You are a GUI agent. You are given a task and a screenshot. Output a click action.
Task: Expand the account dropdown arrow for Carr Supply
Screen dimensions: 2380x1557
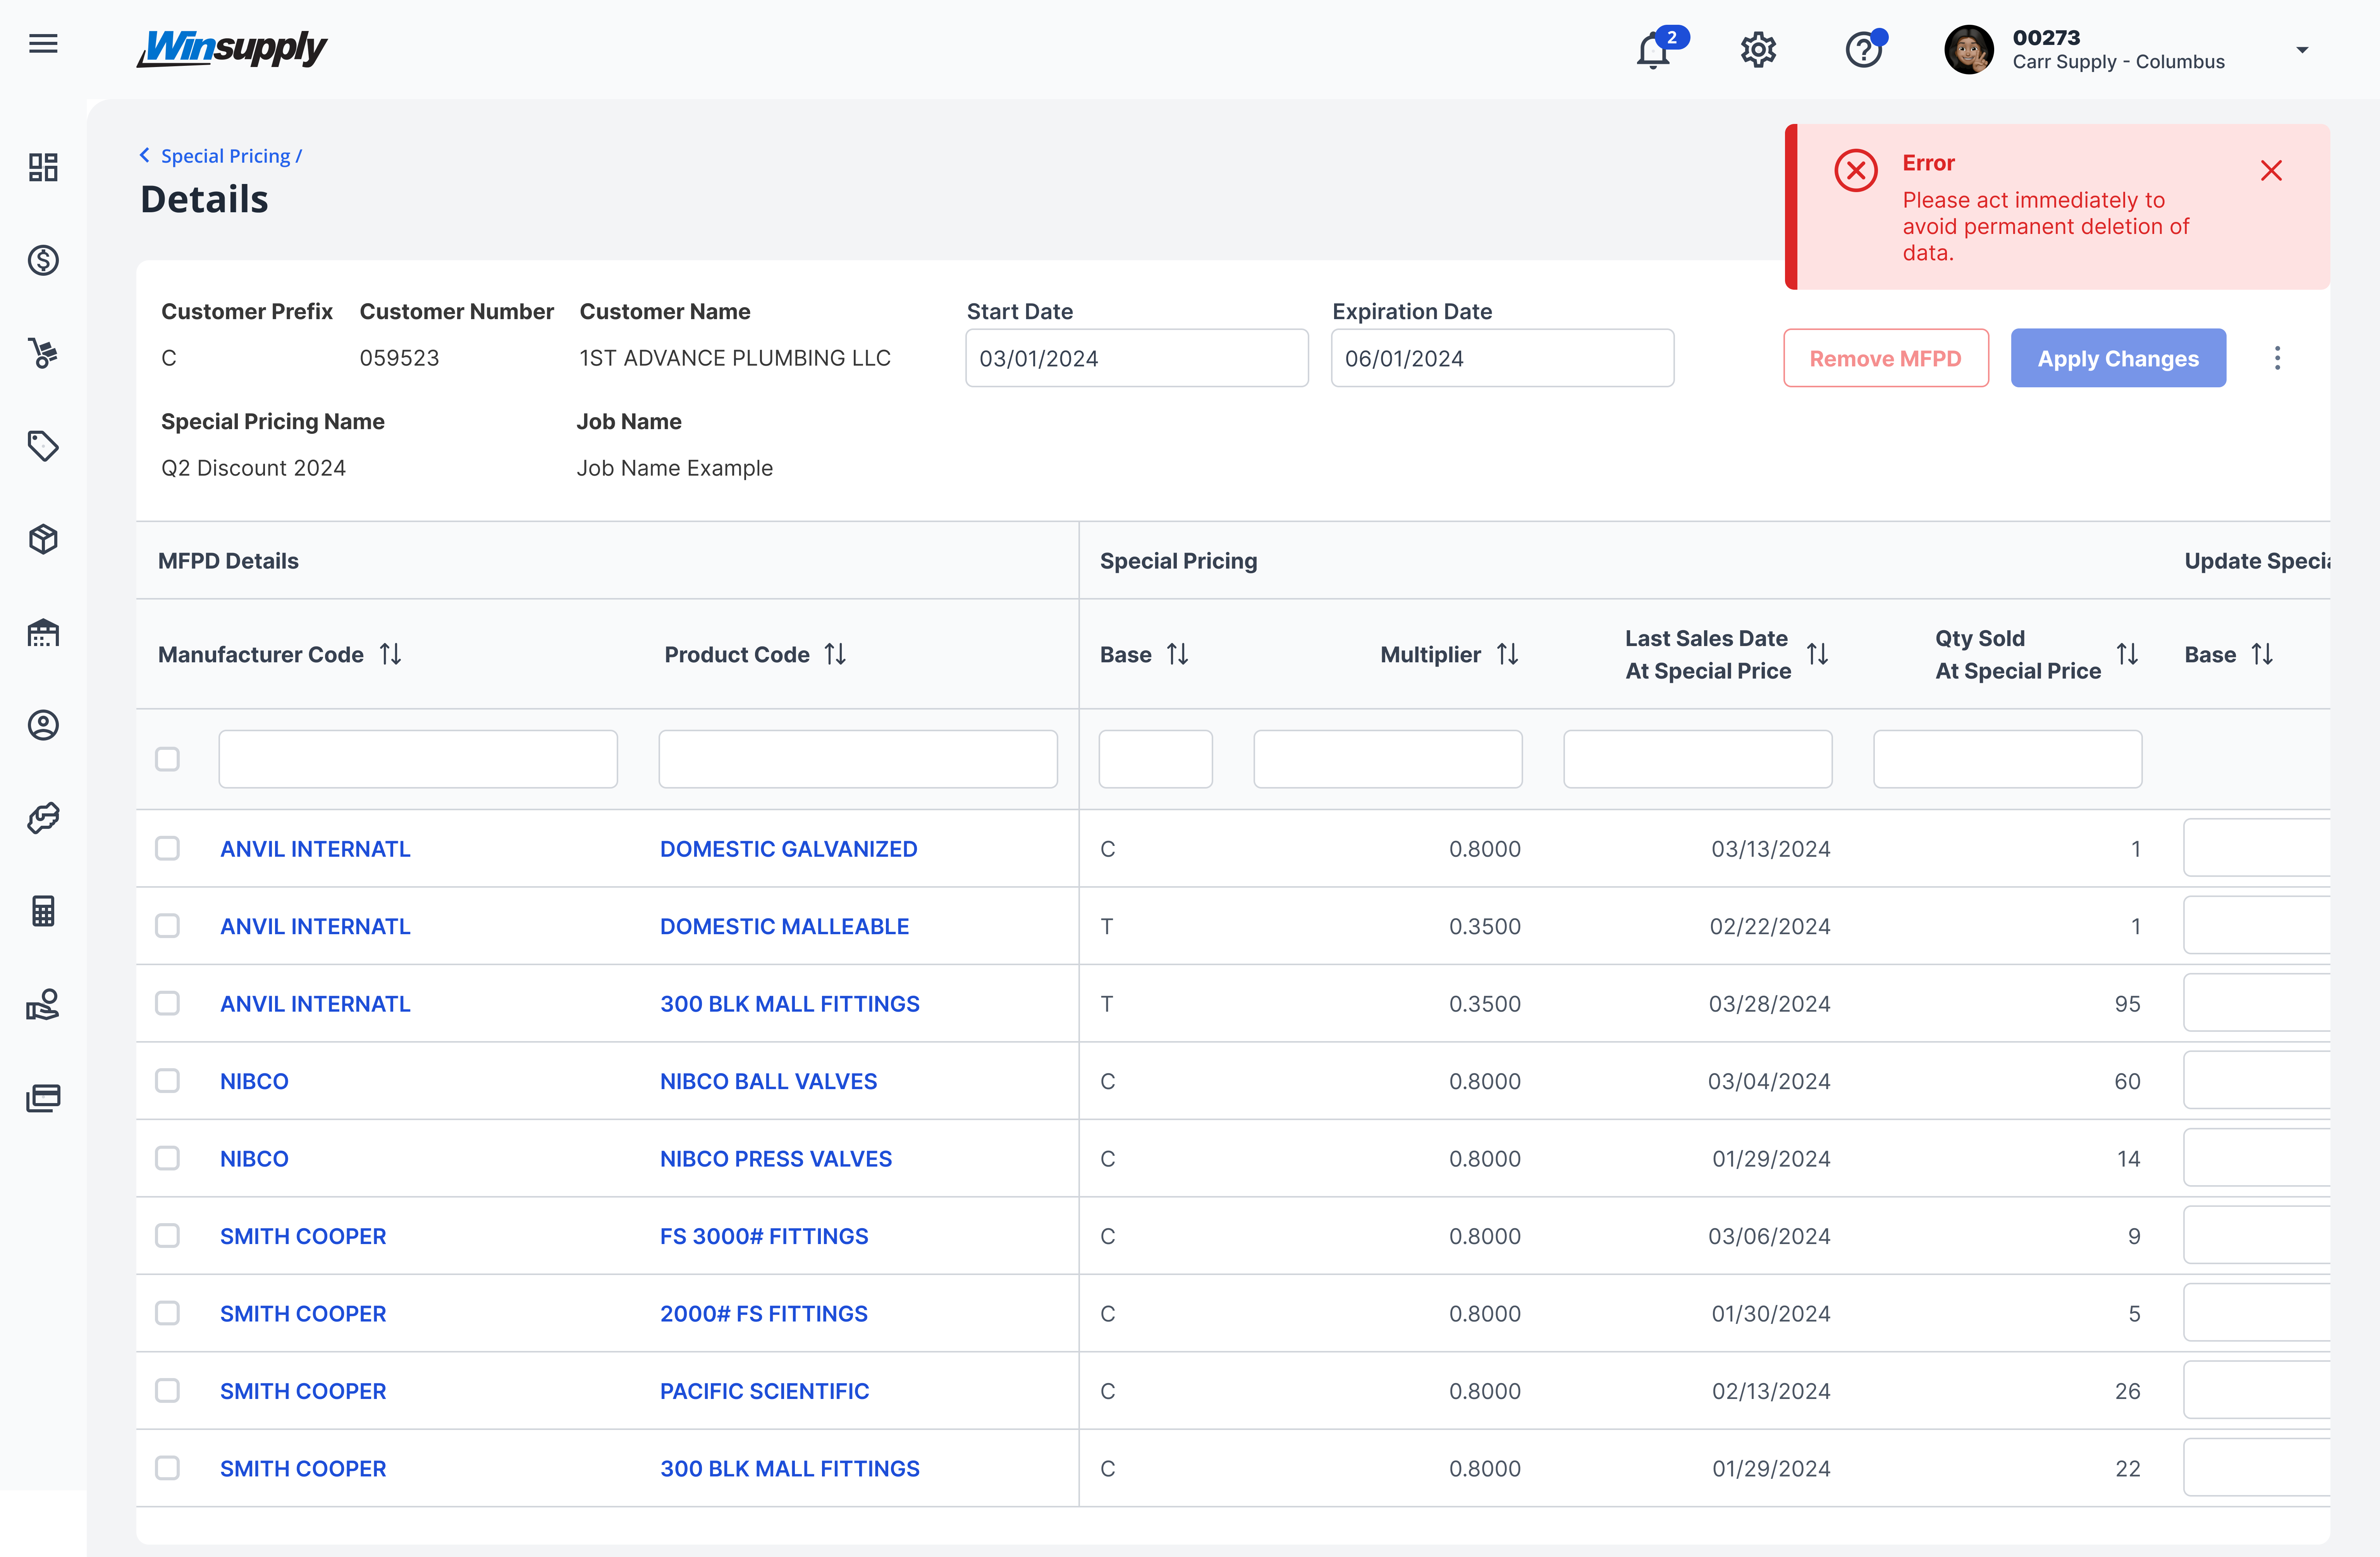click(x=2302, y=50)
